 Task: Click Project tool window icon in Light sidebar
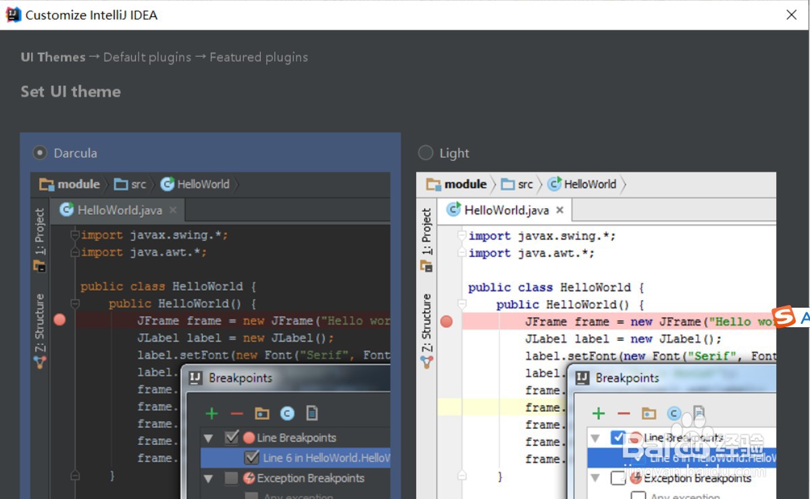coord(427,267)
